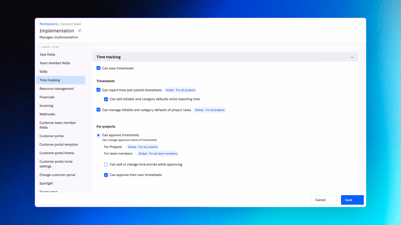This screenshot has width=401, height=225.
Task: Open Resource management in the sidebar
Action: [x=60, y=88]
